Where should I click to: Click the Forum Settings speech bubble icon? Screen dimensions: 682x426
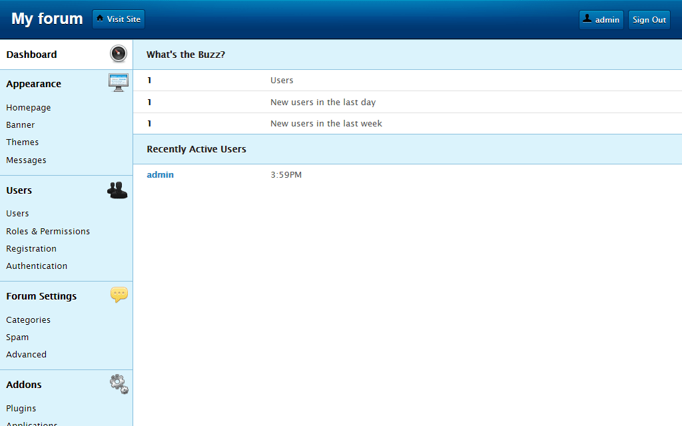pos(119,295)
